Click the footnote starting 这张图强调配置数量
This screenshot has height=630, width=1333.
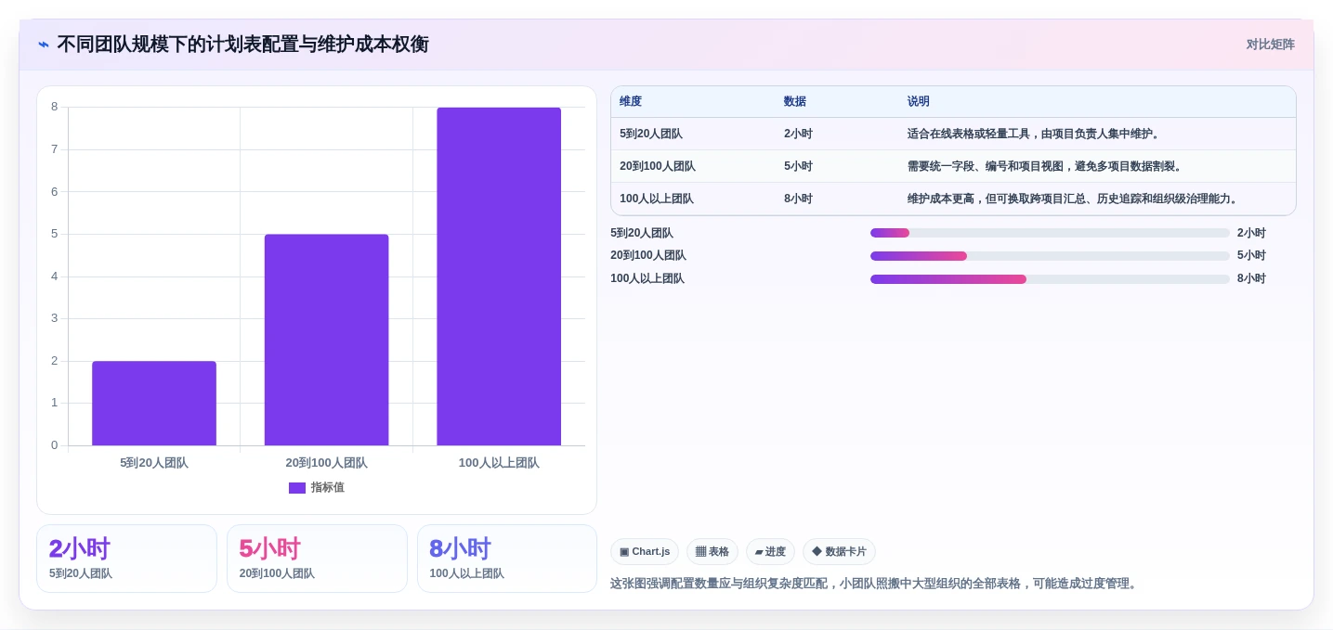click(x=875, y=584)
